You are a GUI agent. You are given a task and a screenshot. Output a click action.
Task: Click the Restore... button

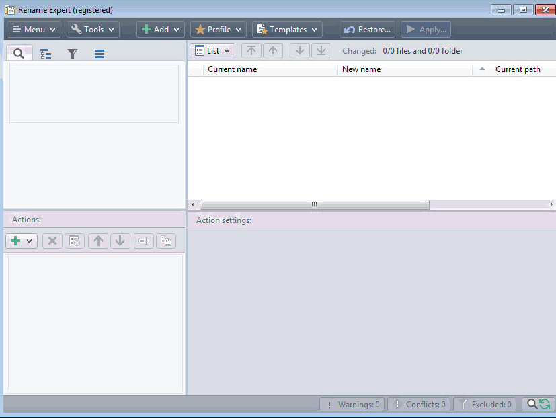coord(367,30)
